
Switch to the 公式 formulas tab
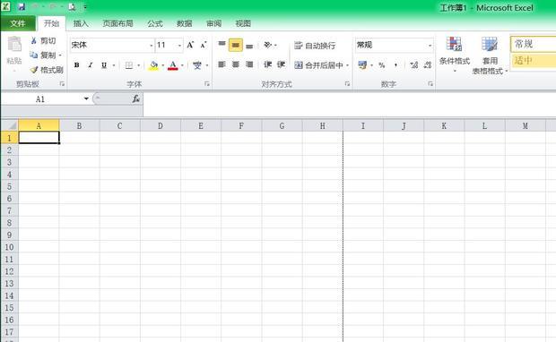click(x=155, y=23)
